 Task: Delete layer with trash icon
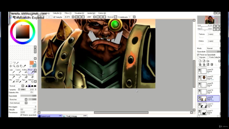[x=212, y=64]
